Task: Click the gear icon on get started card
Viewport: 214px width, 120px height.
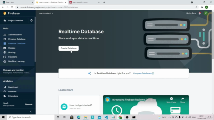Action: [x=64, y=107]
